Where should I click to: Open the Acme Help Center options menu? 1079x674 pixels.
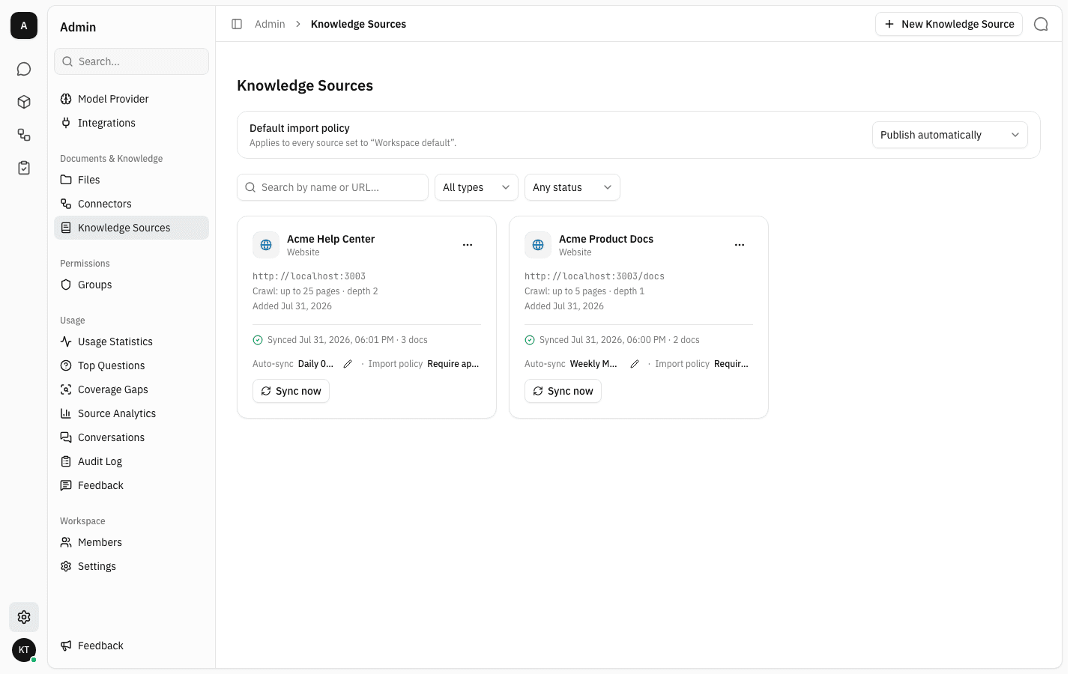(468, 245)
